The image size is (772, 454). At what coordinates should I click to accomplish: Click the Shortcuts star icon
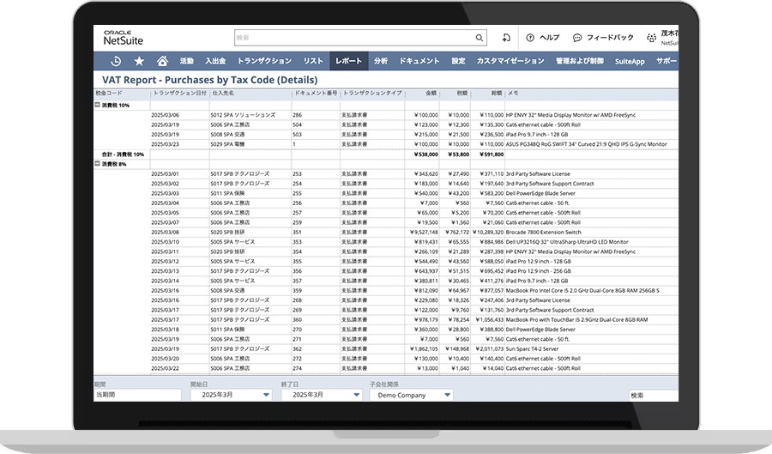[139, 61]
